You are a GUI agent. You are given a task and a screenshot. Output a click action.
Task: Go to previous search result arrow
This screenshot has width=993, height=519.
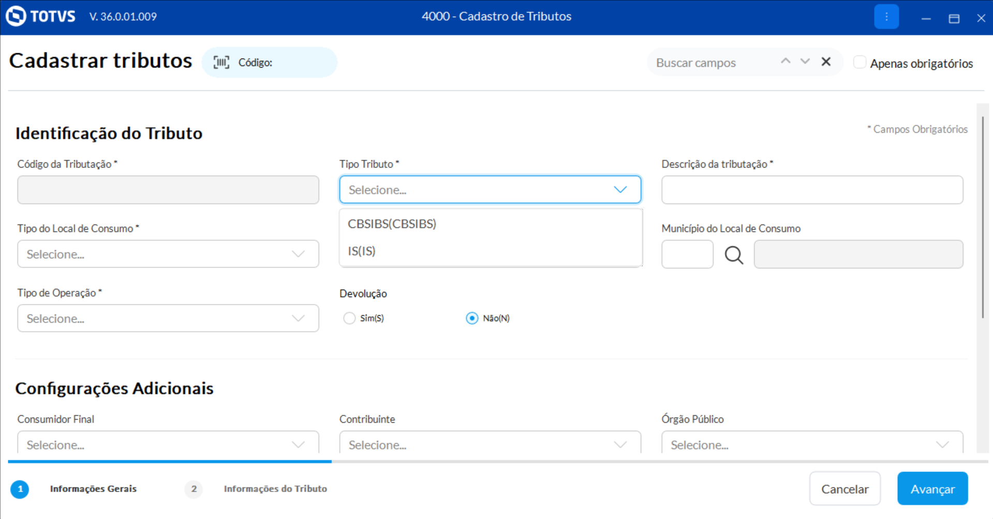(785, 62)
